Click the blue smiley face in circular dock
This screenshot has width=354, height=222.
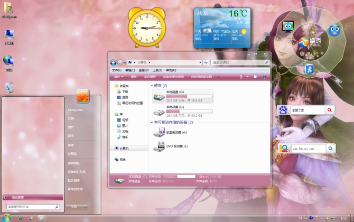[x=334, y=30]
